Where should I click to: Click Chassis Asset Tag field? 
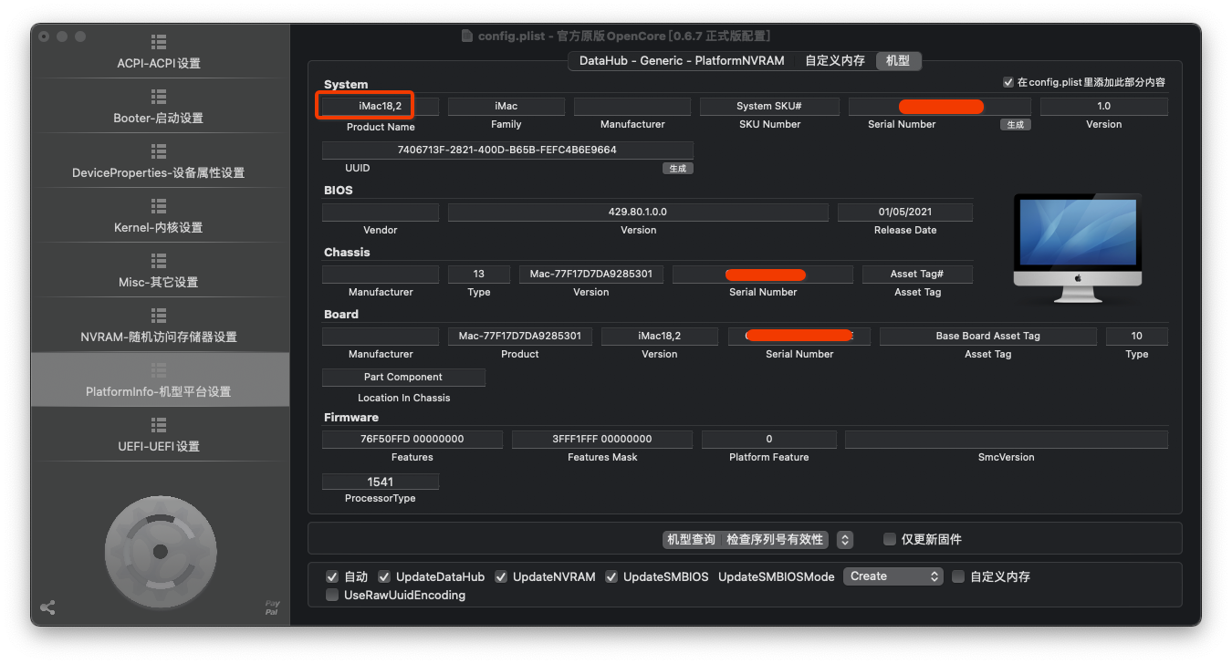tap(917, 274)
